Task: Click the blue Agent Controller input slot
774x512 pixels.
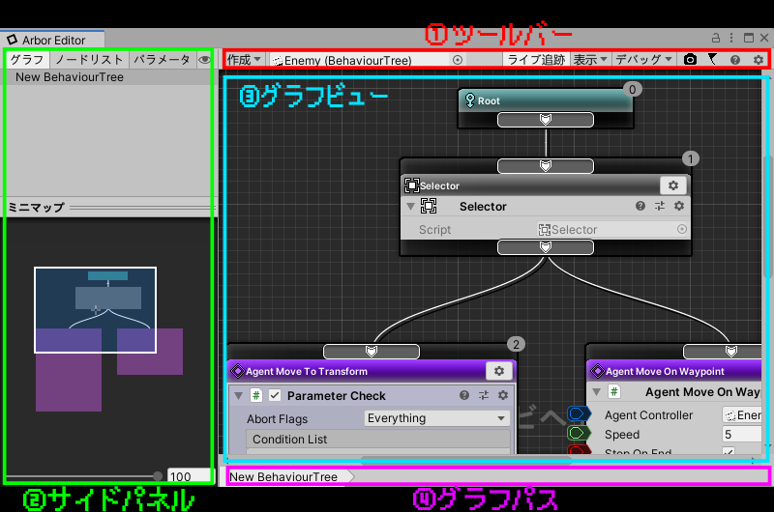Action: (x=580, y=414)
